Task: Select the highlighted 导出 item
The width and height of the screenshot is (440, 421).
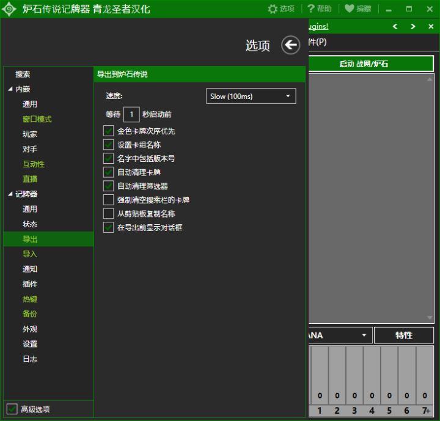Action: [48, 239]
